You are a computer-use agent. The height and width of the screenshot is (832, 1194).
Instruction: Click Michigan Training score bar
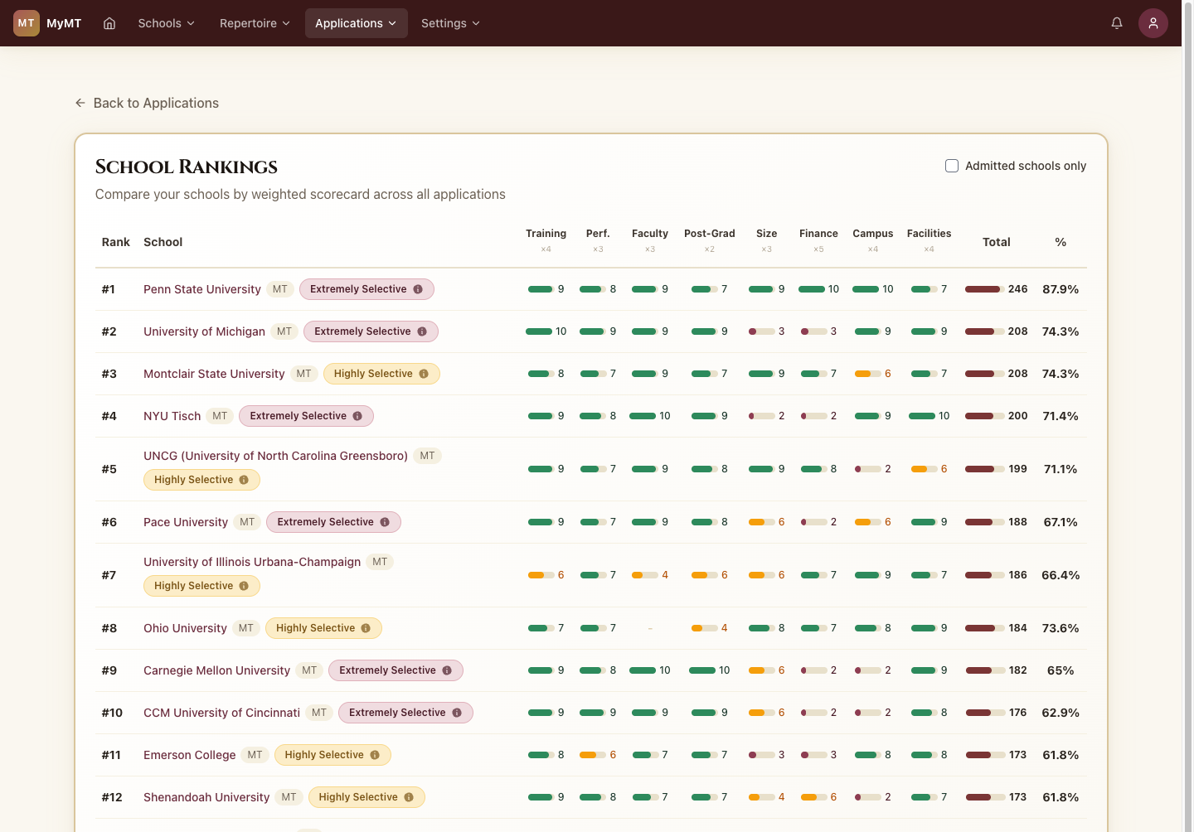click(539, 331)
